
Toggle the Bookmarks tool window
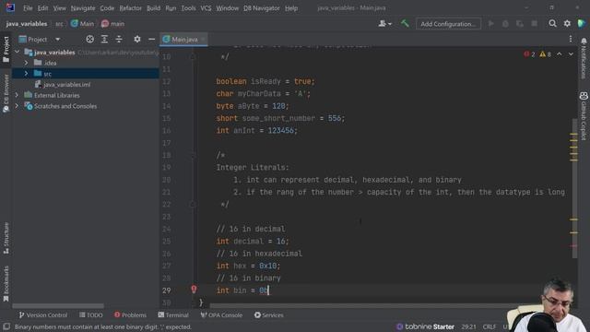point(6,284)
